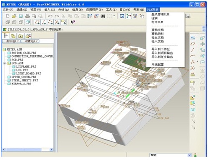Click the Undo arrow icon
This screenshot has width=209, height=160.
(50, 16)
